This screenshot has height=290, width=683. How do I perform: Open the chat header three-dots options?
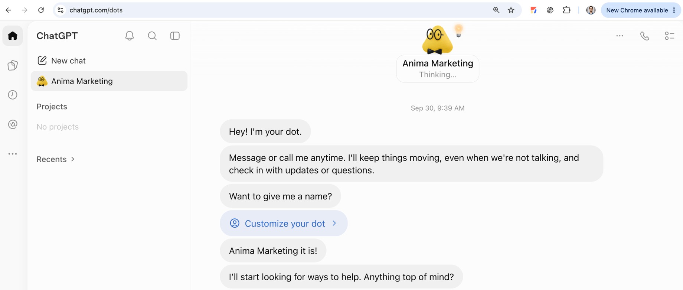(620, 36)
